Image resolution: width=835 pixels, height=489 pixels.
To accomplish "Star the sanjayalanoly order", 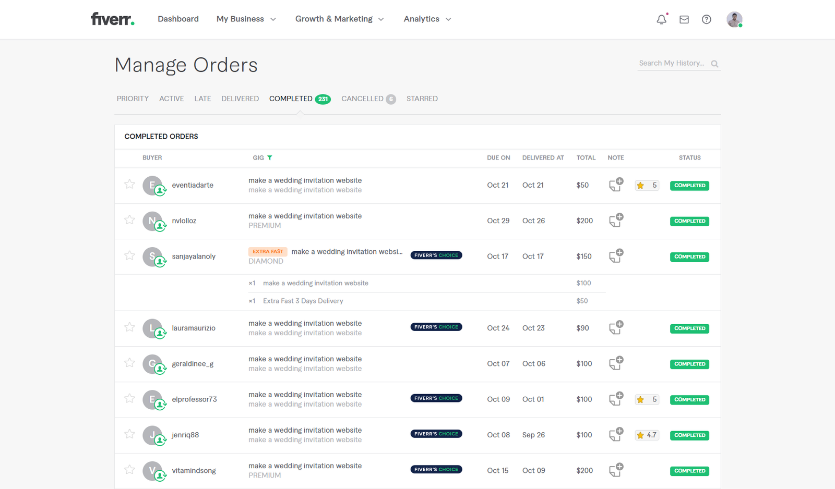I will (x=129, y=255).
